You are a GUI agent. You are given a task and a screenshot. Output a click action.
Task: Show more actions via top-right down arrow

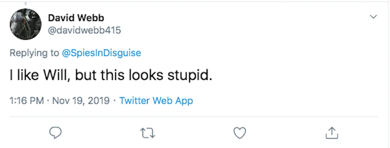tap(373, 17)
